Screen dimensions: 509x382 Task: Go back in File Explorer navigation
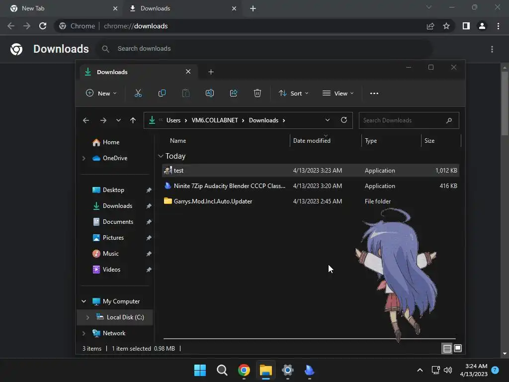click(x=85, y=120)
